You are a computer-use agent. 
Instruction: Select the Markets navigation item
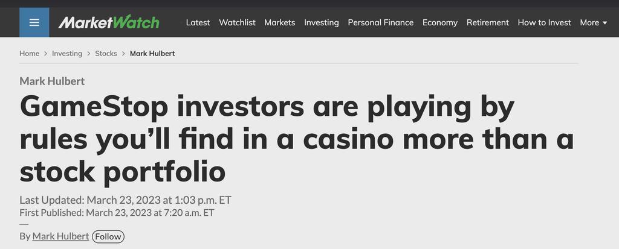[279, 22]
